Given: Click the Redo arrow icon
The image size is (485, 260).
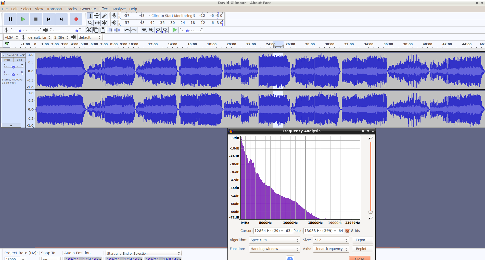Looking at the screenshot, I should tap(134, 30).
